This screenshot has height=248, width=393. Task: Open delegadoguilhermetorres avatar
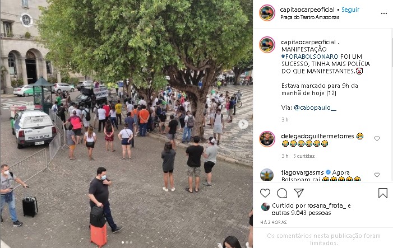pyautogui.click(x=267, y=139)
